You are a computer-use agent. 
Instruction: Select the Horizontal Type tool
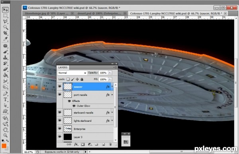click(6, 99)
